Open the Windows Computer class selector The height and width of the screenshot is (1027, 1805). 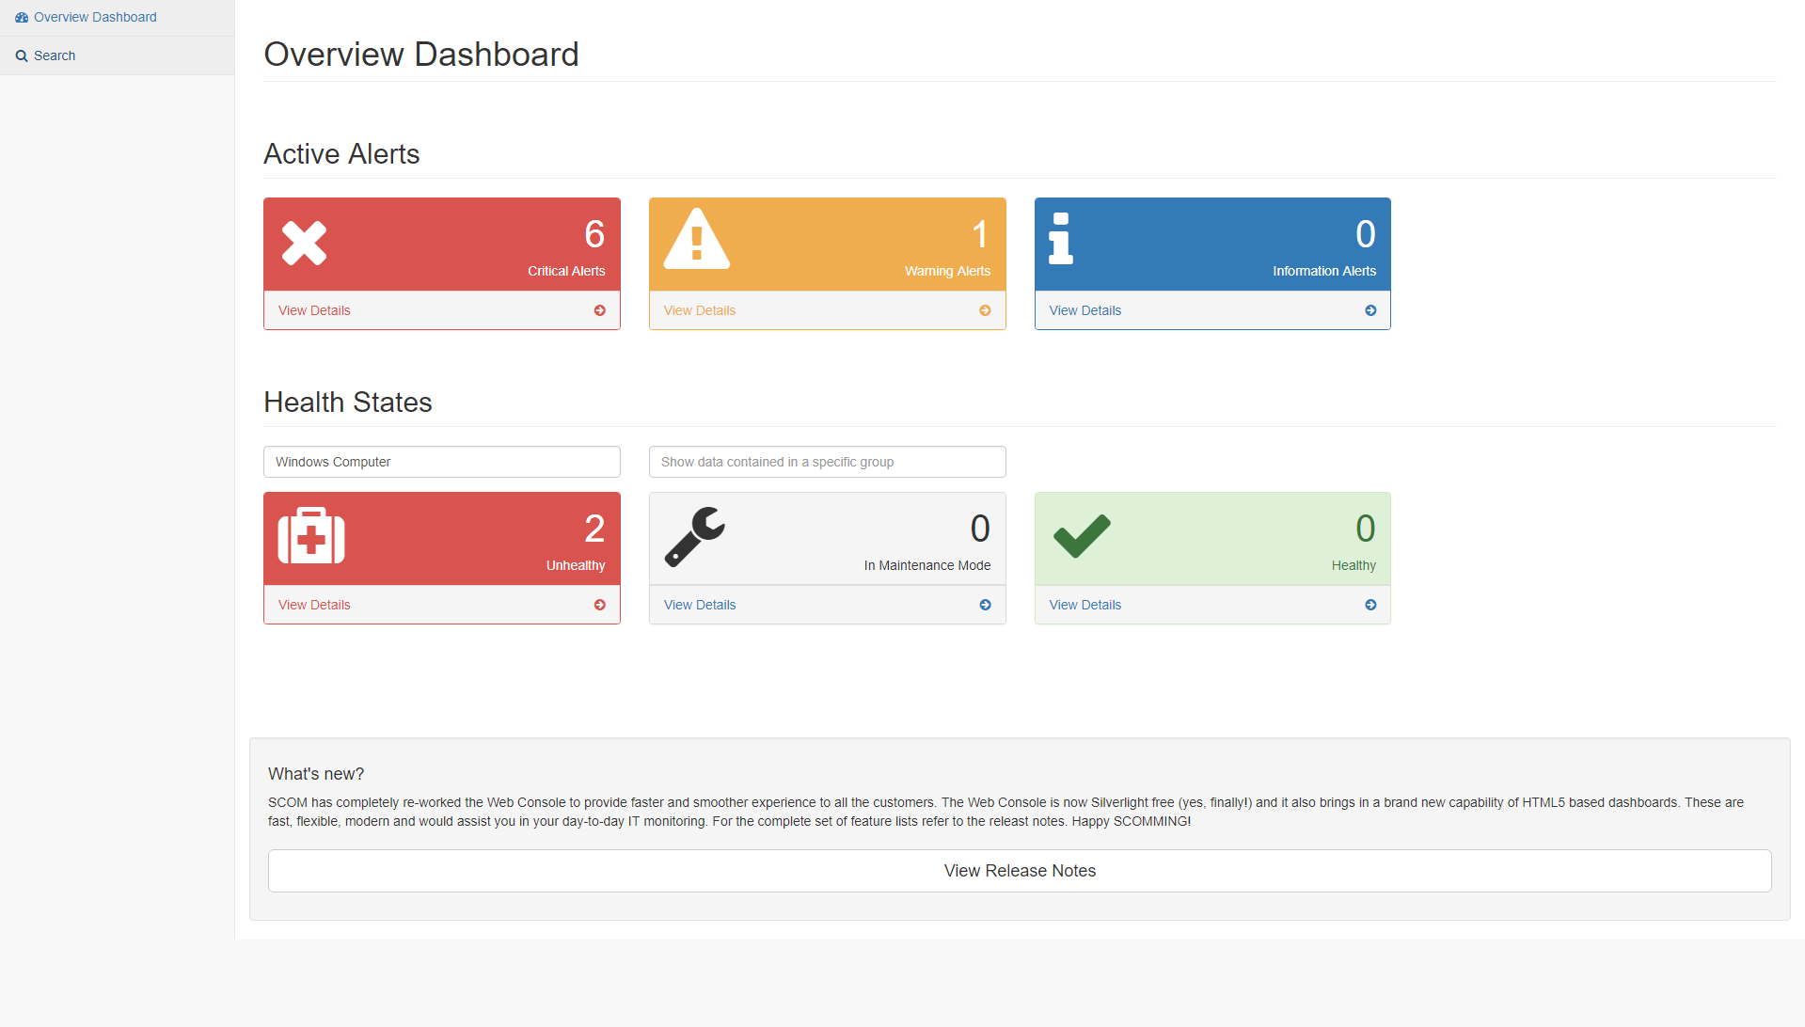point(441,462)
